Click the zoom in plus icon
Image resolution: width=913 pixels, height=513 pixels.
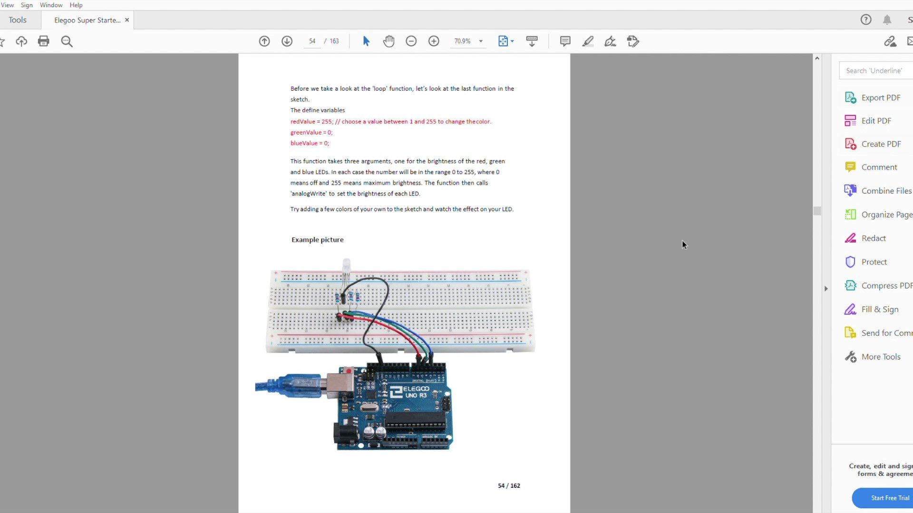pyautogui.click(x=433, y=41)
